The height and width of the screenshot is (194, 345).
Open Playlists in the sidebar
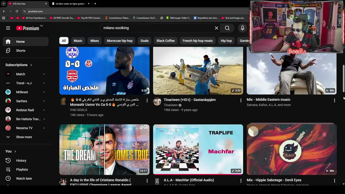click(26, 169)
